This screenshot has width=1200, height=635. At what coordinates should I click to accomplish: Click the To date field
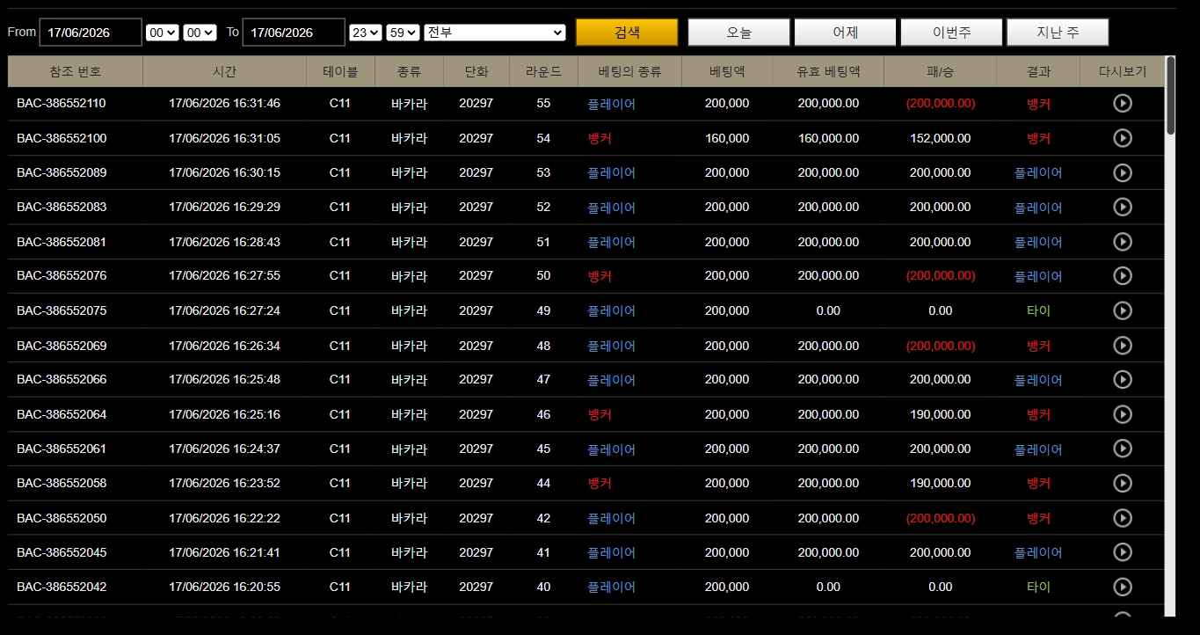point(294,33)
